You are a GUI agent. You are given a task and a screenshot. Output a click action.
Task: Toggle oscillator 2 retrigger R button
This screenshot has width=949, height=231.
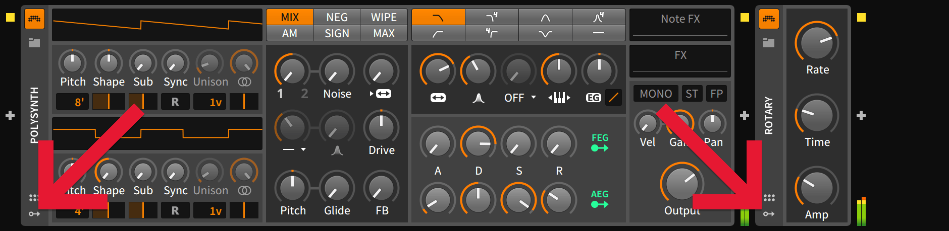point(175,210)
